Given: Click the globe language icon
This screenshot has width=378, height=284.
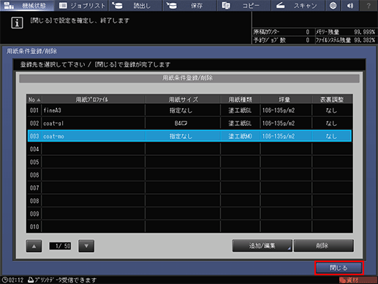Looking at the screenshot, I should click(333, 5).
